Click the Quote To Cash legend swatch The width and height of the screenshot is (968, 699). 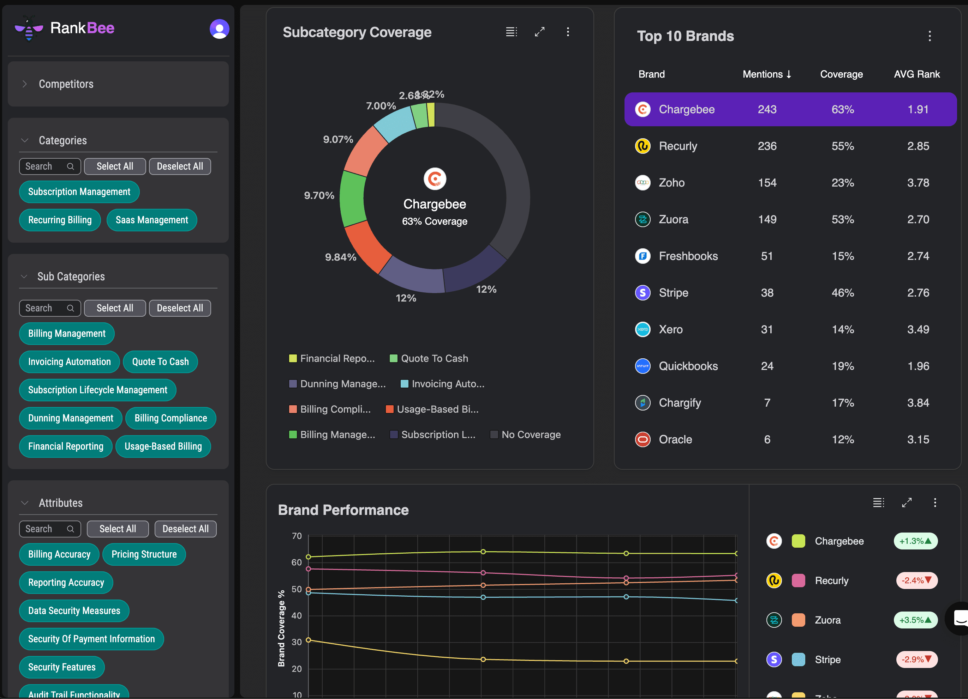point(394,358)
